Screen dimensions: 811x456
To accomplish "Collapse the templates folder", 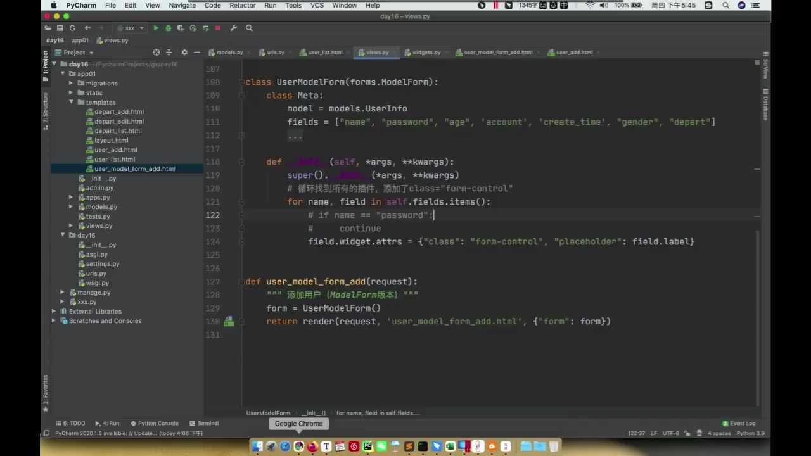I will (72, 102).
